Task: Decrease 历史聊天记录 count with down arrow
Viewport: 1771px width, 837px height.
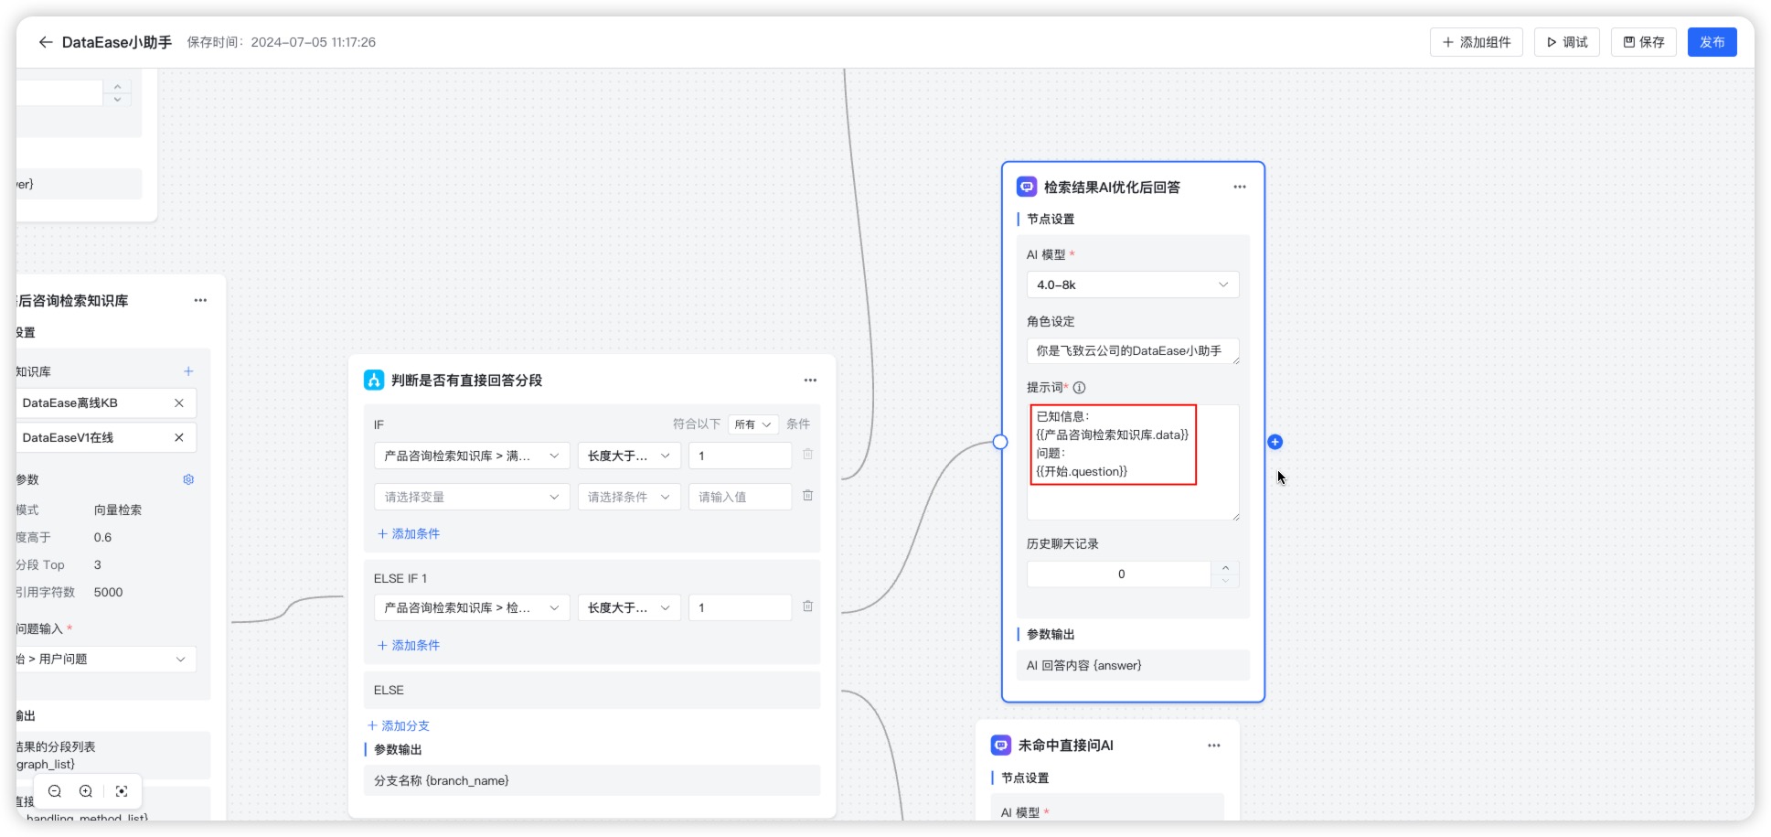Action: coord(1225,580)
